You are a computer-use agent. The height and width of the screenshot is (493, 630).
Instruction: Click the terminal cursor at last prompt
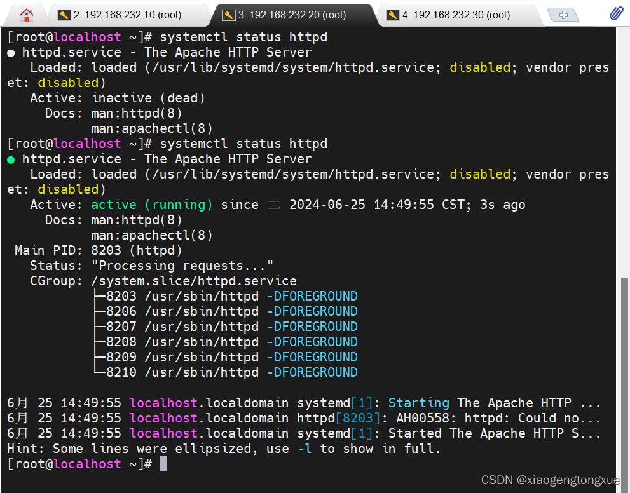click(x=163, y=464)
